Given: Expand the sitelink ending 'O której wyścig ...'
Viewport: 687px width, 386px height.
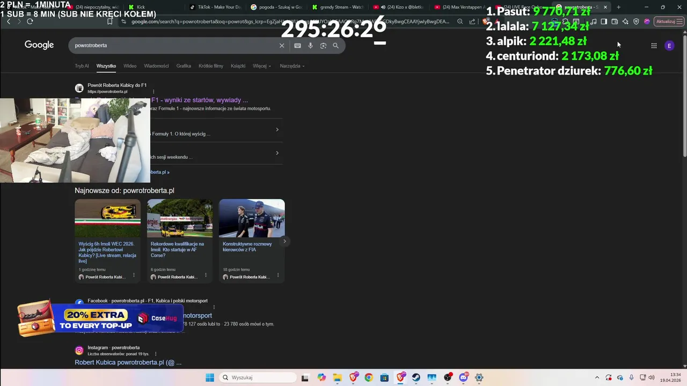Looking at the screenshot, I should [x=277, y=129].
